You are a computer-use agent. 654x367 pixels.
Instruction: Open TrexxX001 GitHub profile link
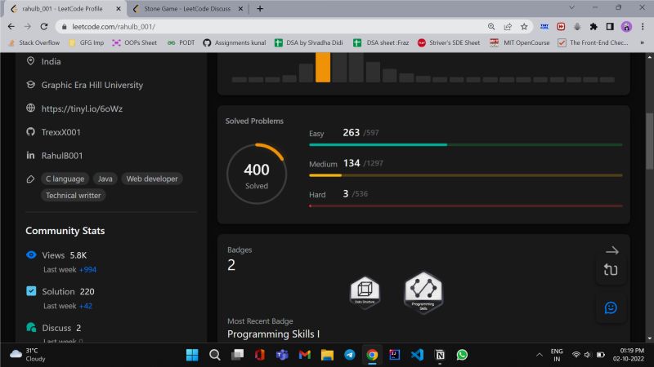coord(60,132)
